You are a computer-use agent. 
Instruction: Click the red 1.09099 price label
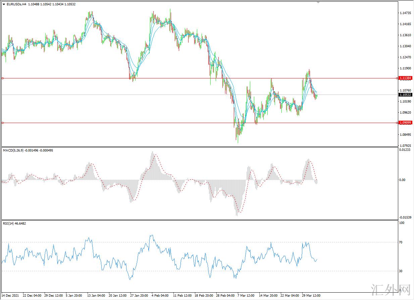(x=406, y=123)
